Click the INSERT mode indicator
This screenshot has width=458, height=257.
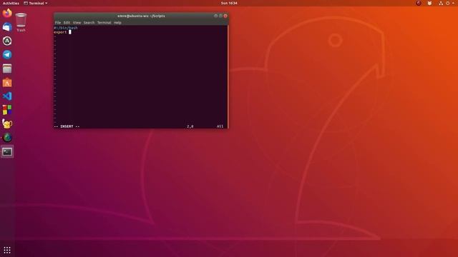(x=67, y=126)
